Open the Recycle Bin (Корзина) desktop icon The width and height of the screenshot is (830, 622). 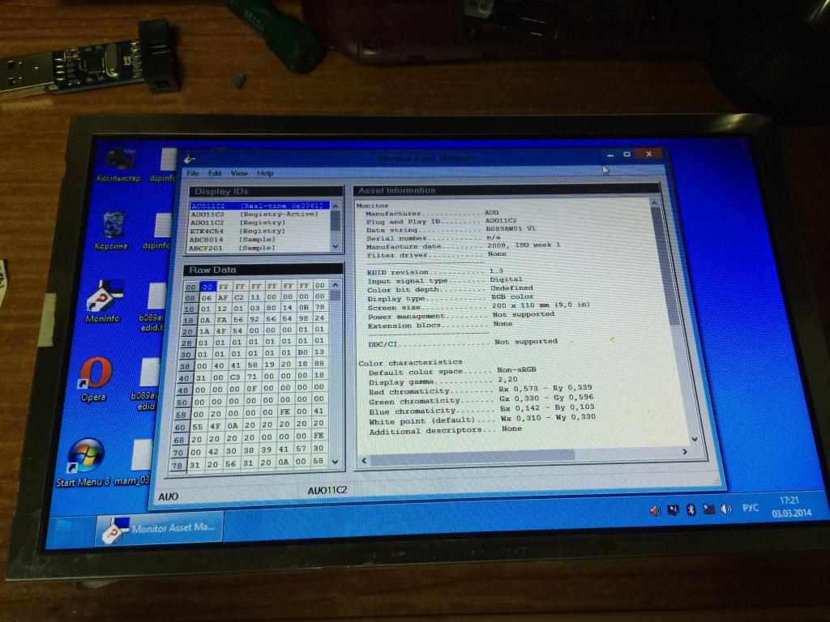pyautogui.click(x=113, y=226)
